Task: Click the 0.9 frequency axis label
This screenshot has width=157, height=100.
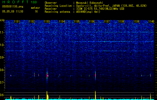Action: (2, 57)
